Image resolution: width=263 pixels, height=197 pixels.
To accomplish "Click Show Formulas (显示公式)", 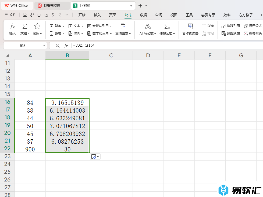I will coord(253,26).
